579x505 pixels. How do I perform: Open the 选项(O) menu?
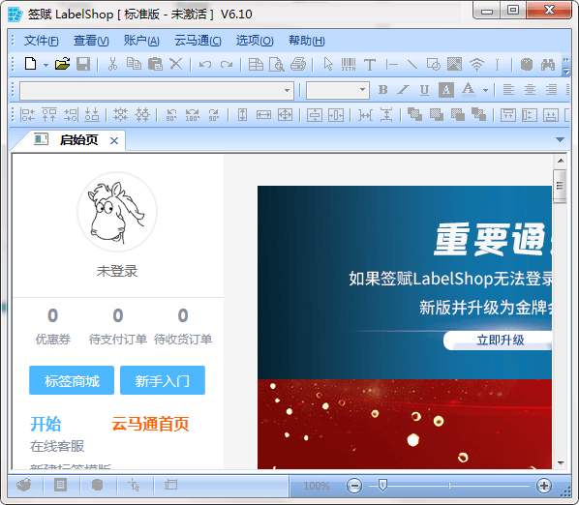click(255, 41)
